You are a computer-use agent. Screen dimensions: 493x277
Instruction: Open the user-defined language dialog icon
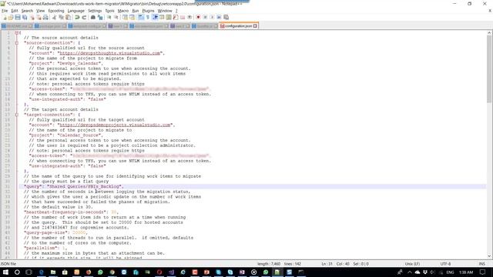(162, 17)
